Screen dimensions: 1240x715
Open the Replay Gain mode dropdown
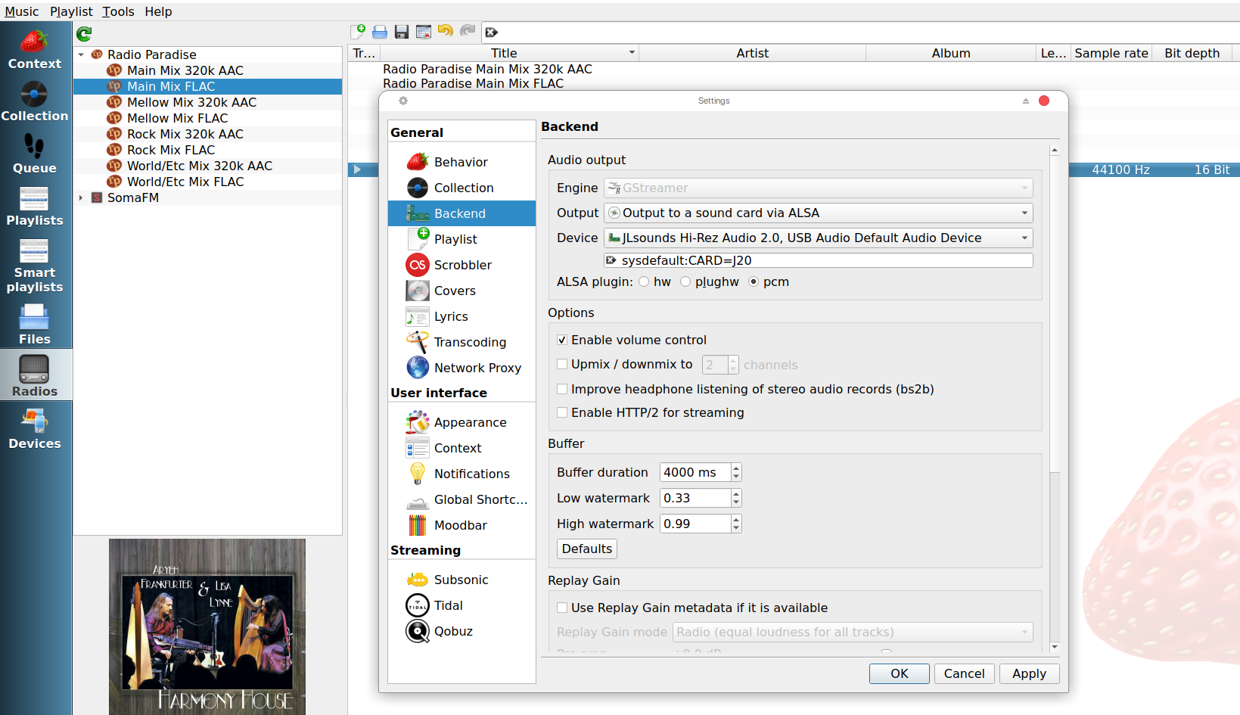(853, 632)
